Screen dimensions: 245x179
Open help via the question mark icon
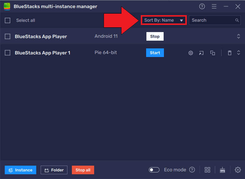tap(202, 6)
